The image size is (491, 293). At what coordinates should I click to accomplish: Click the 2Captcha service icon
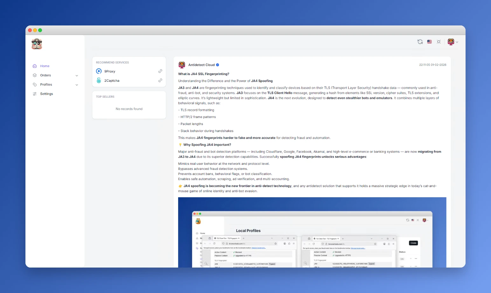(99, 80)
